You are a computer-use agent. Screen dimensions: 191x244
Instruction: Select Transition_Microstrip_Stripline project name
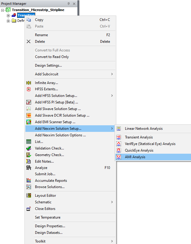tap(38, 10)
